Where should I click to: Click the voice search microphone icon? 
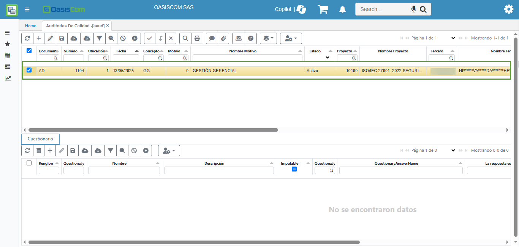pos(414,9)
